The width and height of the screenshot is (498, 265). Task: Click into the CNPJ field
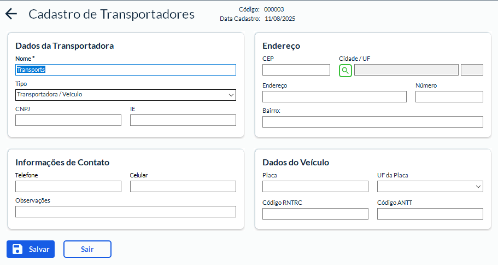(68, 120)
